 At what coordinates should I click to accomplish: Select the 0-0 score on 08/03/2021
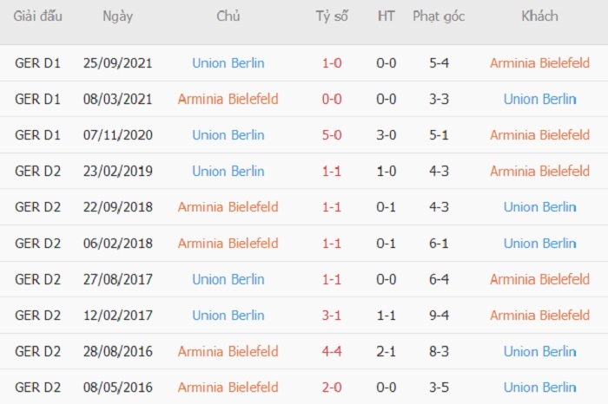pyautogui.click(x=332, y=99)
